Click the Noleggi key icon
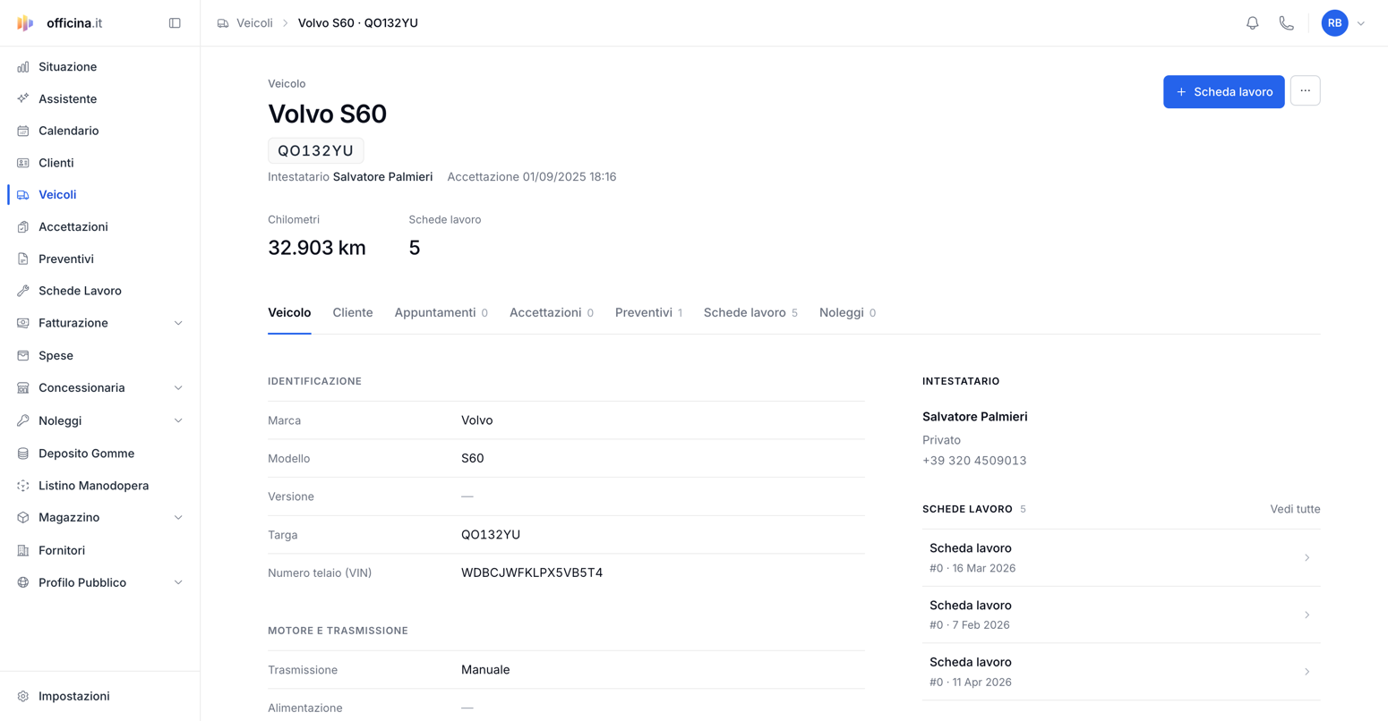The width and height of the screenshot is (1388, 721). (x=23, y=420)
